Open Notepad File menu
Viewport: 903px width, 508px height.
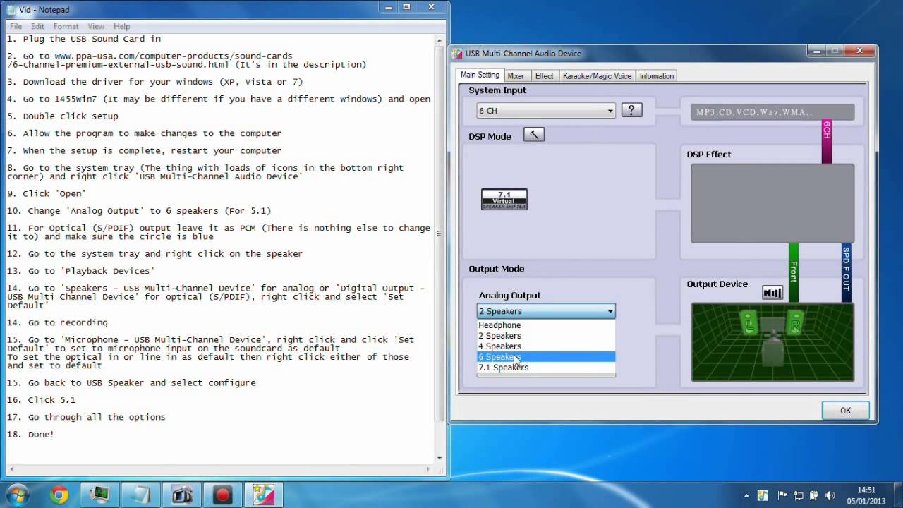[x=16, y=26]
